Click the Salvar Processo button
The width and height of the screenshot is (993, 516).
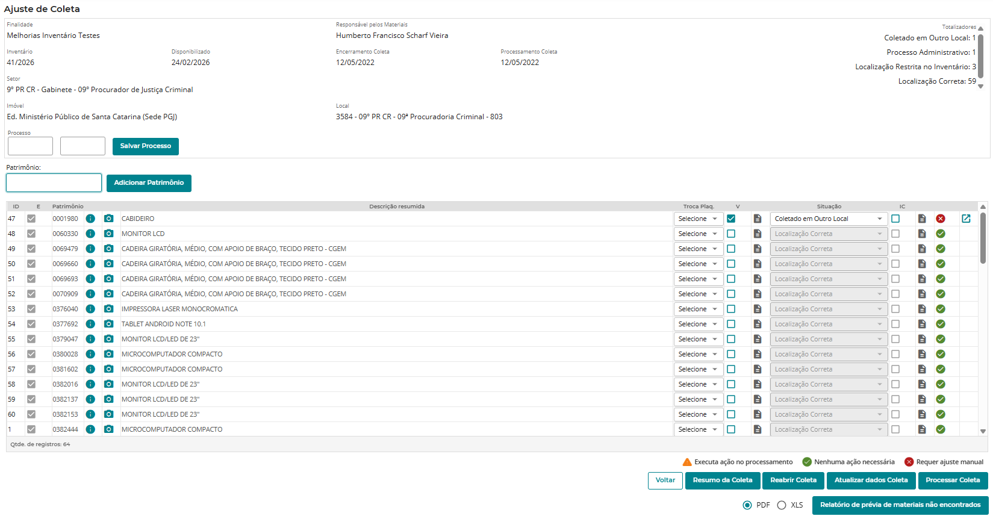[x=146, y=146]
